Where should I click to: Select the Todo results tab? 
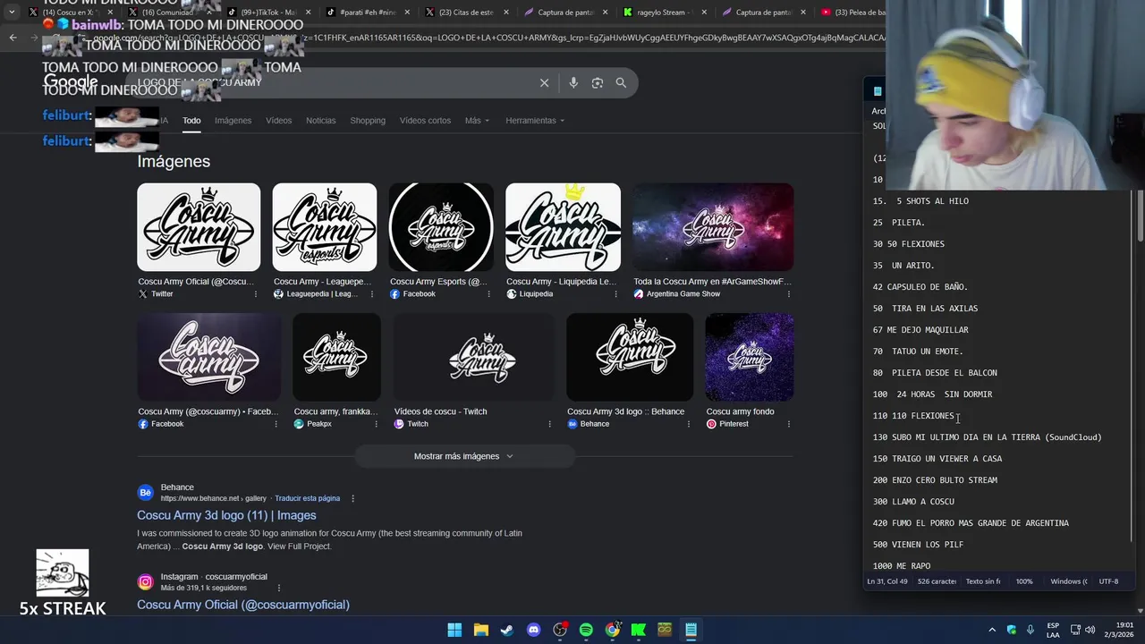pyautogui.click(x=191, y=121)
